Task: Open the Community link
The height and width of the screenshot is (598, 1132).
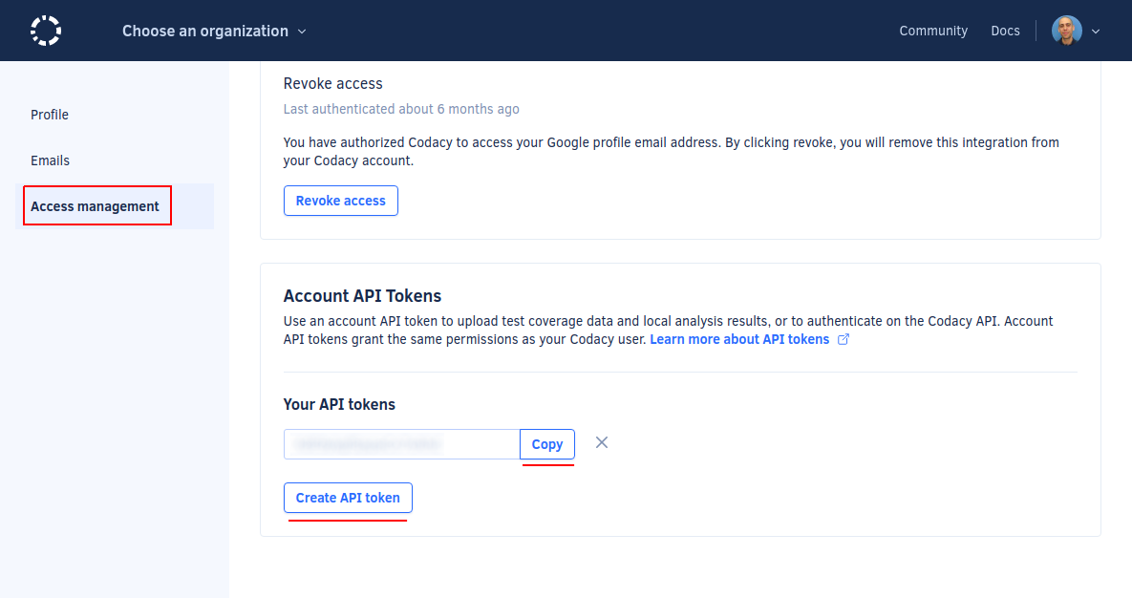Action: pos(932,32)
